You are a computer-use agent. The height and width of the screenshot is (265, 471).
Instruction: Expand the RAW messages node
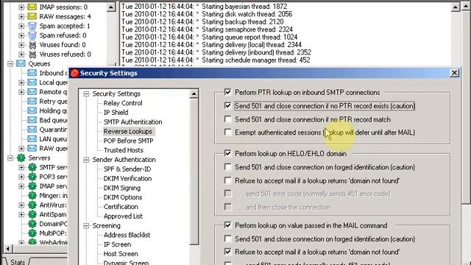click(21, 16)
